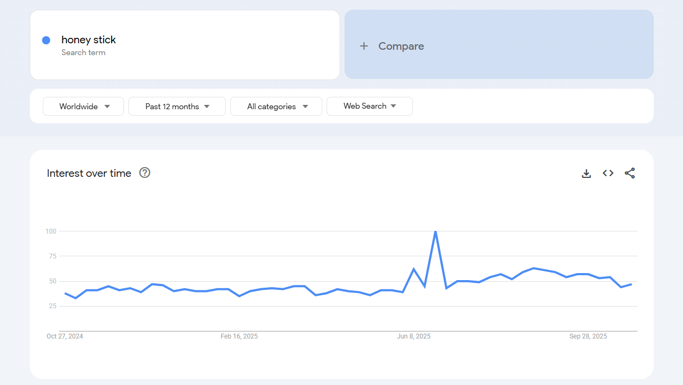Open the All categories filter

pyautogui.click(x=276, y=106)
